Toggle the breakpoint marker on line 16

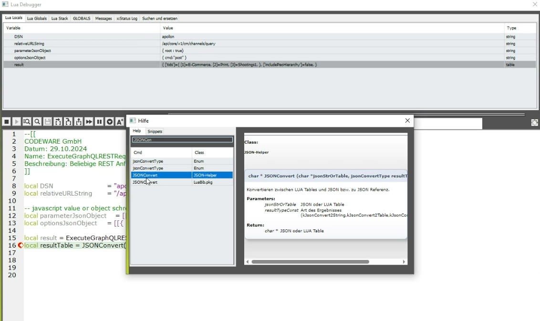[x=21, y=246]
